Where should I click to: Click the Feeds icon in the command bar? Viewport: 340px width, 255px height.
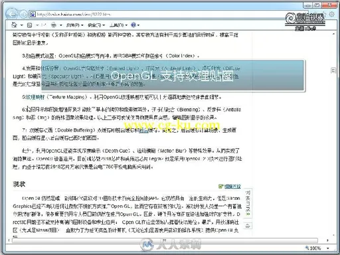coord(29,25)
